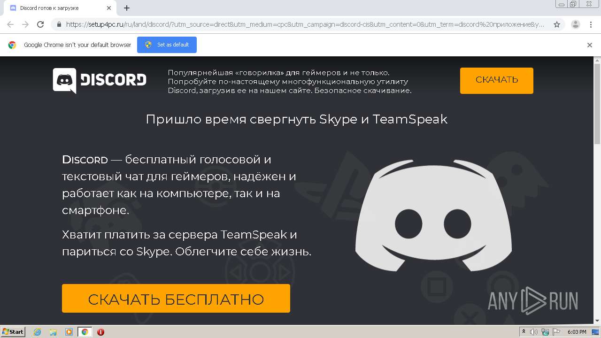Switch to Chrome in the taskbar
This screenshot has height=338, width=601.
85,332
